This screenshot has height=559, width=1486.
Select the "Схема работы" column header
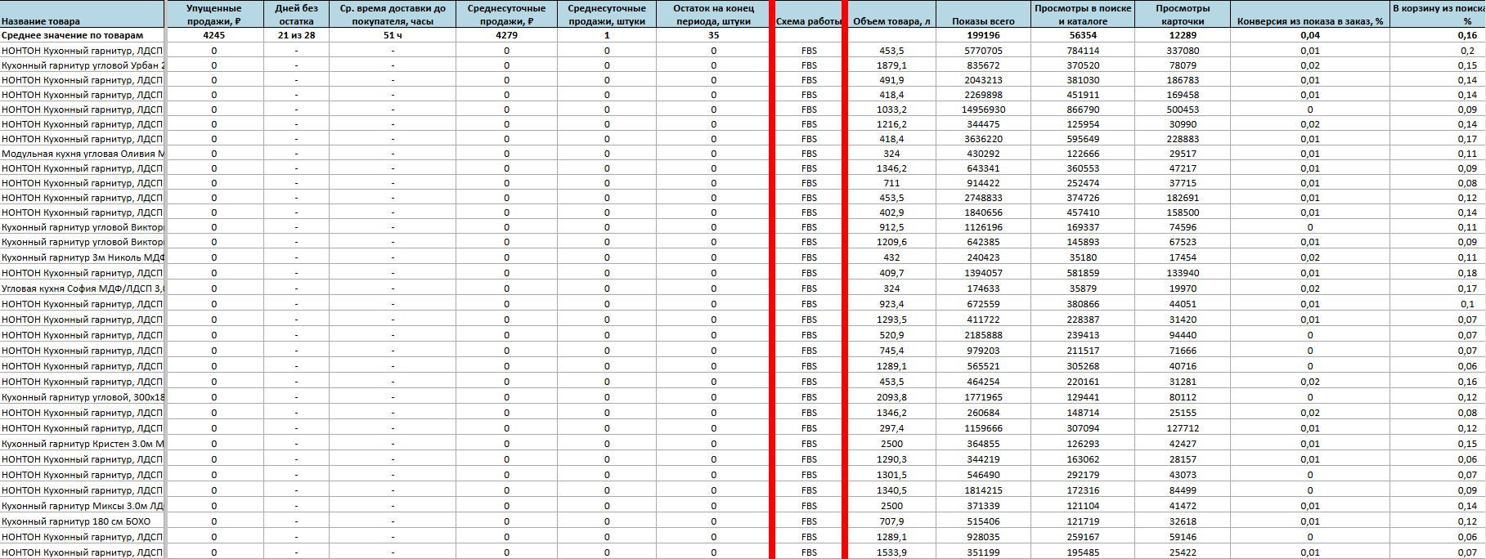808,21
